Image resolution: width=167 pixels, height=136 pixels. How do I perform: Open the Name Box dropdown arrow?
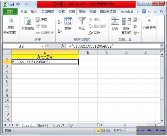coord(43,46)
